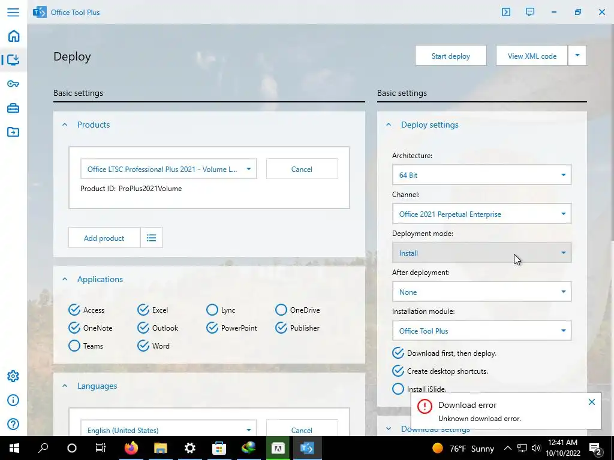The height and width of the screenshot is (460, 614).
Task: Open the Convert folder icon page
Action: click(x=13, y=132)
